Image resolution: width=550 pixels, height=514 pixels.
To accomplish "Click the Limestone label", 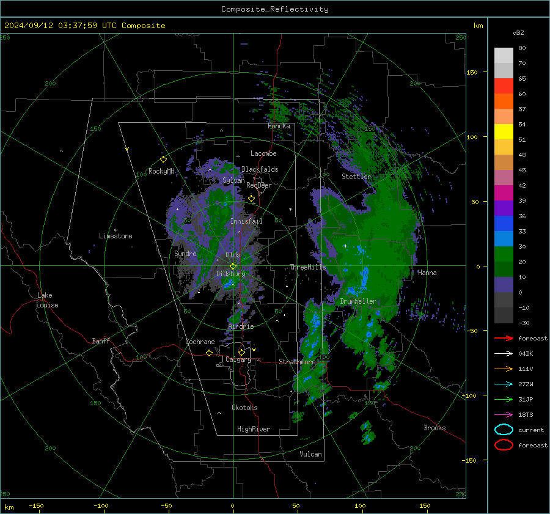I will (116, 236).
